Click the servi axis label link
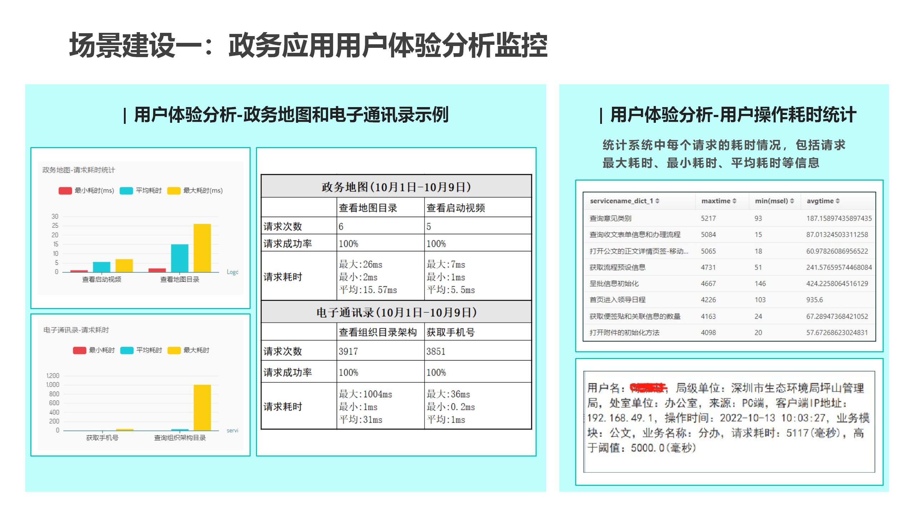The image size is (914, 514). click(232, 430)
